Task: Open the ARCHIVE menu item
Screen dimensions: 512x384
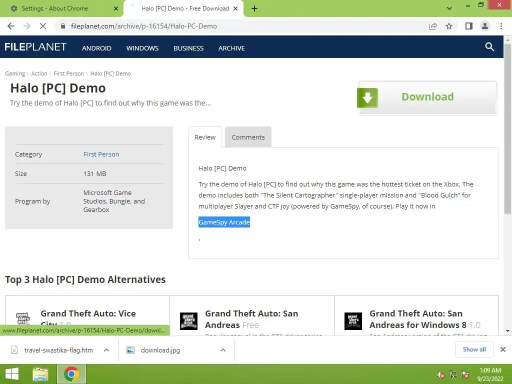Action: click(x=231, y=48)
